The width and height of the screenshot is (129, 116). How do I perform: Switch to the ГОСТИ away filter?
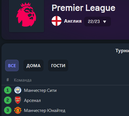coord(58,65)
